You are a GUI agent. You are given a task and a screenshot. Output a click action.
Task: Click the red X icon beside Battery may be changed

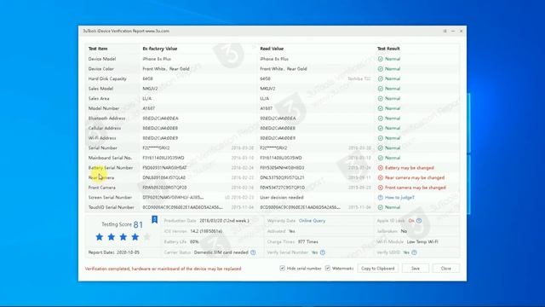[x=381, y=168]
